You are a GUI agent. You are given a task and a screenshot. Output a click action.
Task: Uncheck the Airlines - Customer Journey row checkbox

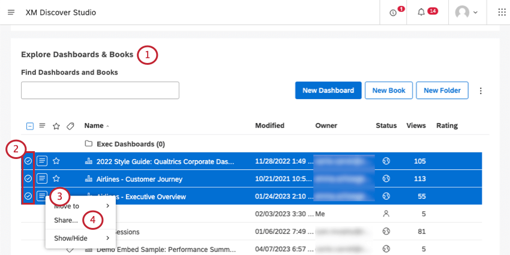[x=28, y=178]
